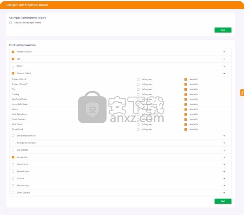Uncheck the Immigration checkbox

13,157
